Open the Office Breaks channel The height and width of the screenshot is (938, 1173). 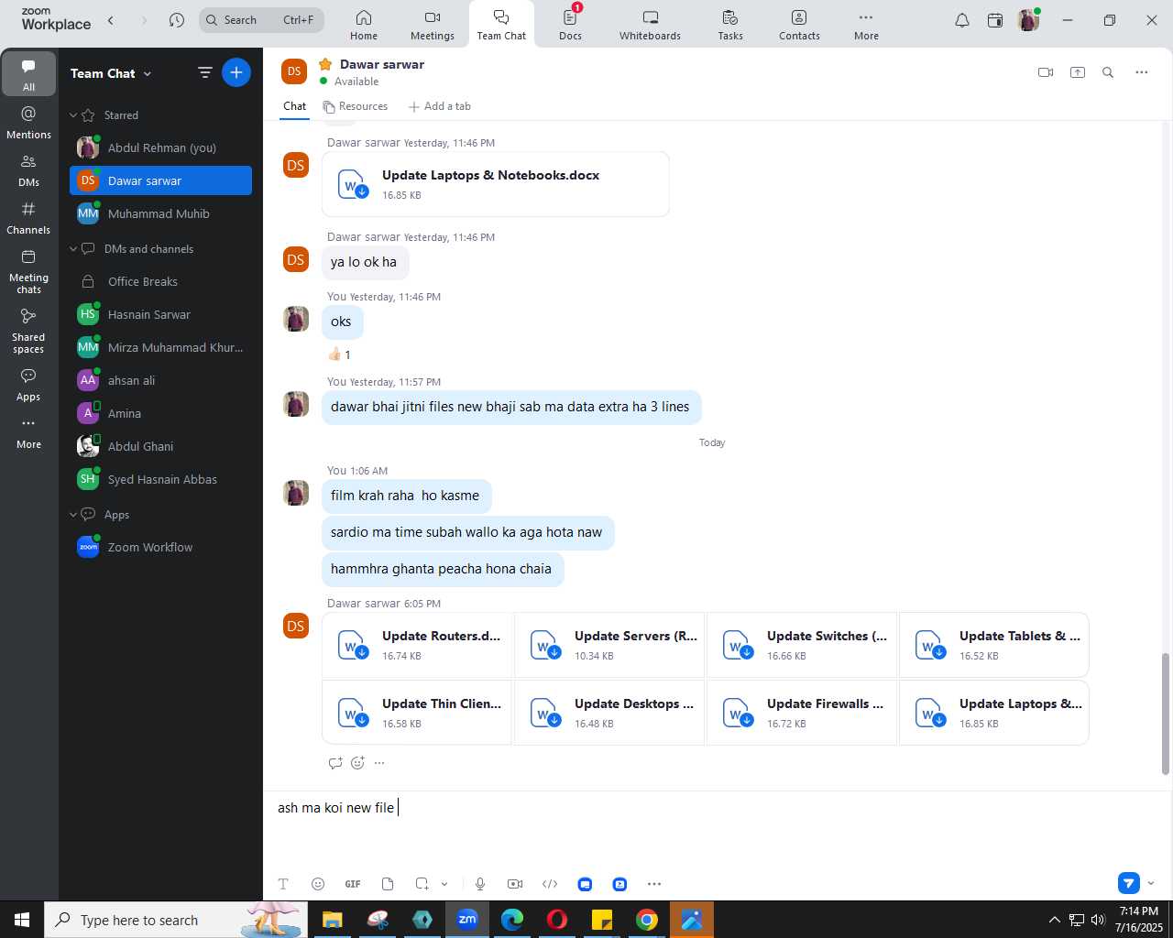click(160, 281)
